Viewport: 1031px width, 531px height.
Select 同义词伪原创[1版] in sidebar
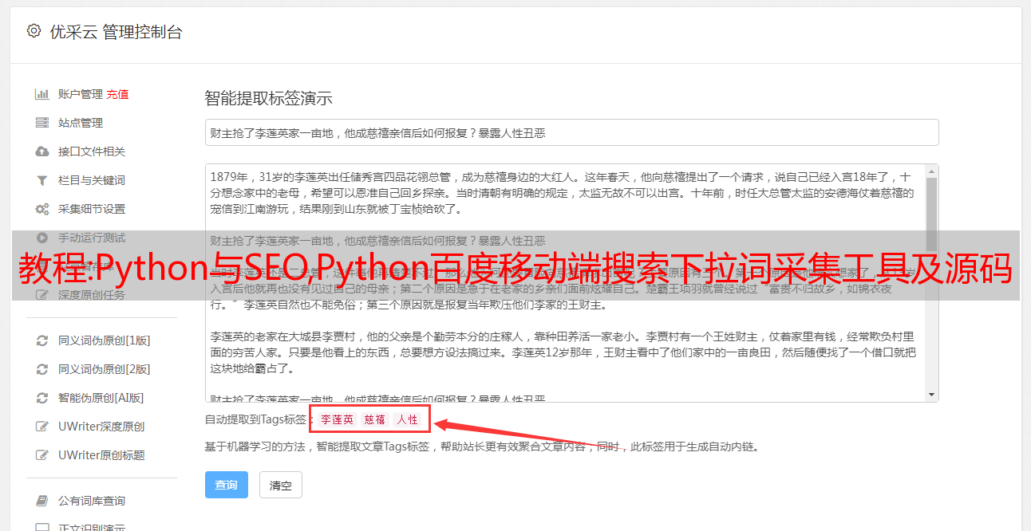point(104,340)
